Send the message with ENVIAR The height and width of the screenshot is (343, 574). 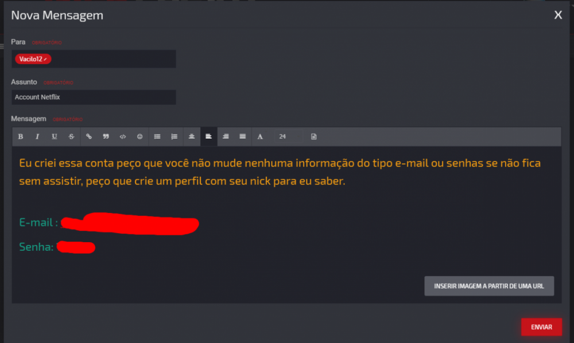(x=541, y=327)
